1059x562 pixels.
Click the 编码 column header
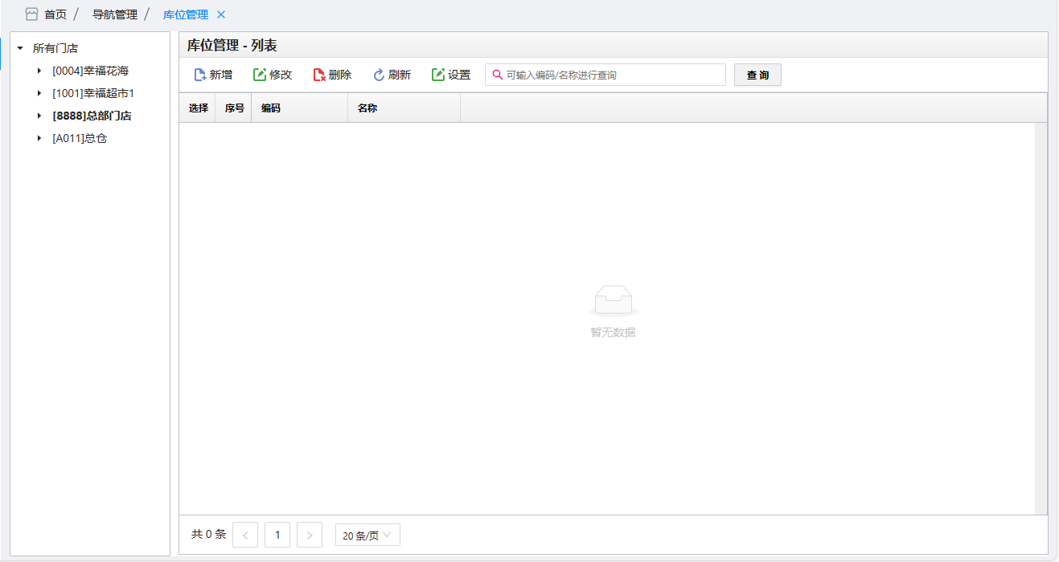pos(271,108)
